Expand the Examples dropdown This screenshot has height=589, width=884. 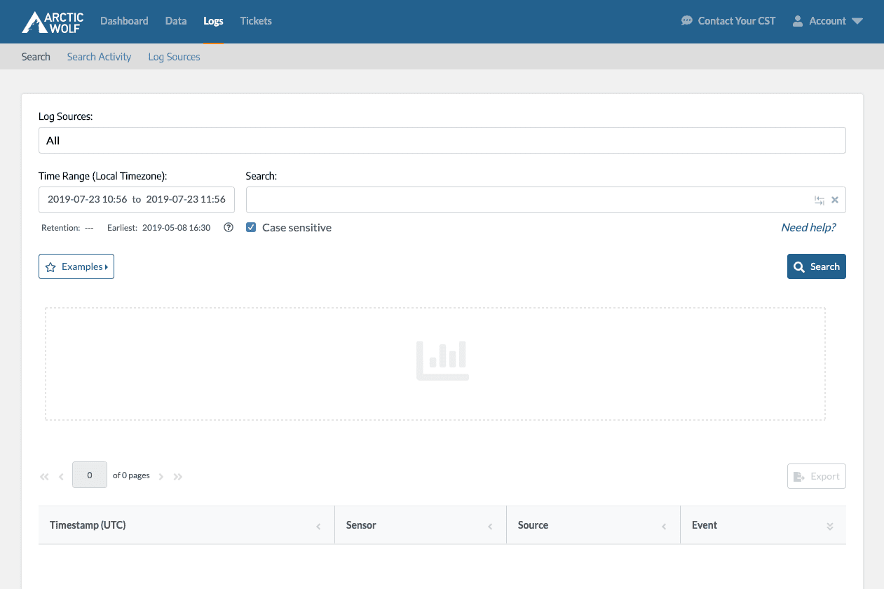76,267
